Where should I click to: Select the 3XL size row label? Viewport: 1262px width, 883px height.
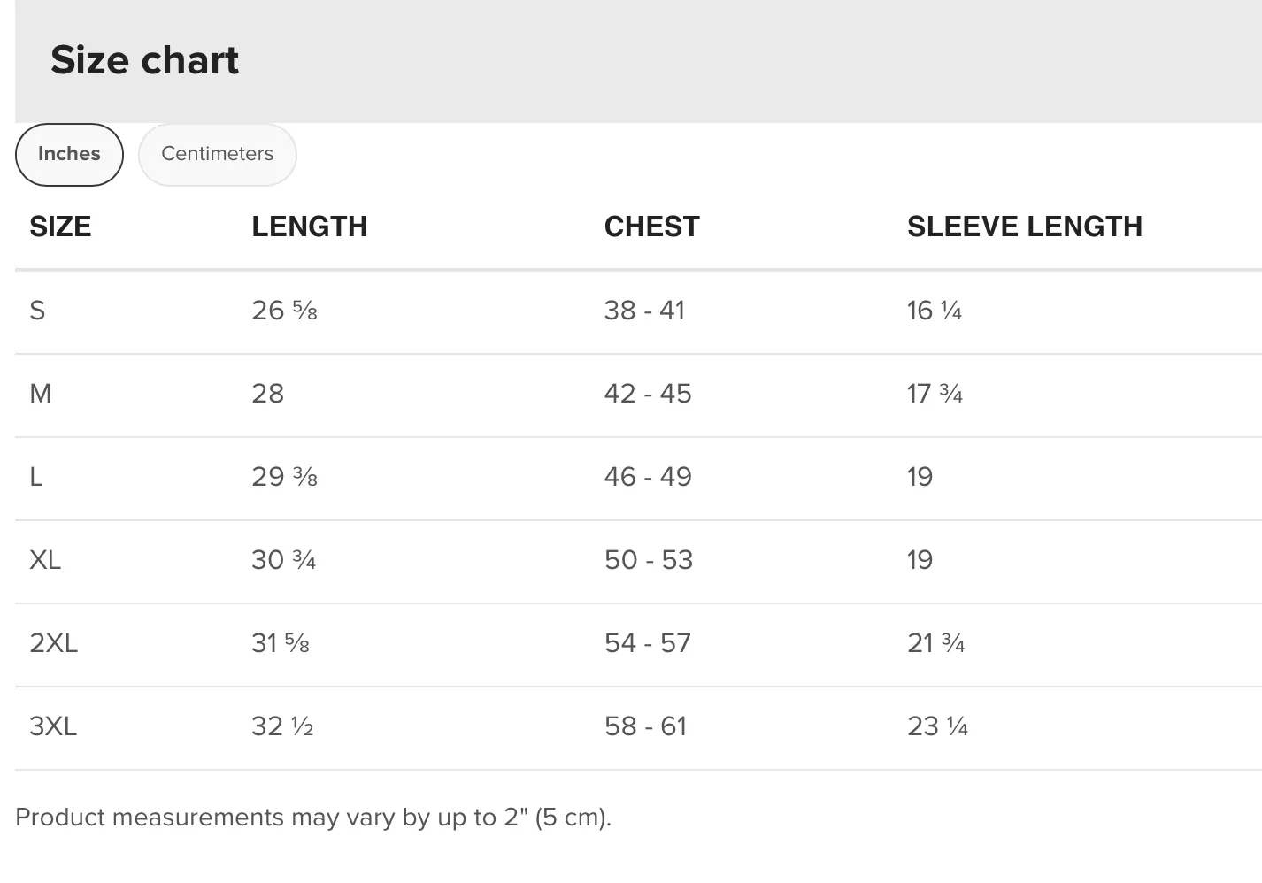(53, 726)
